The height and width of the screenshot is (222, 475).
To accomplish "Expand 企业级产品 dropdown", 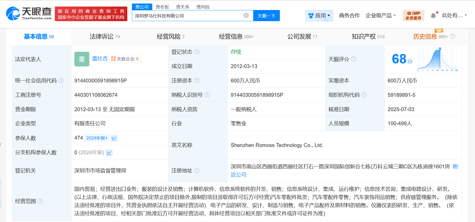I will pos(381,16).
